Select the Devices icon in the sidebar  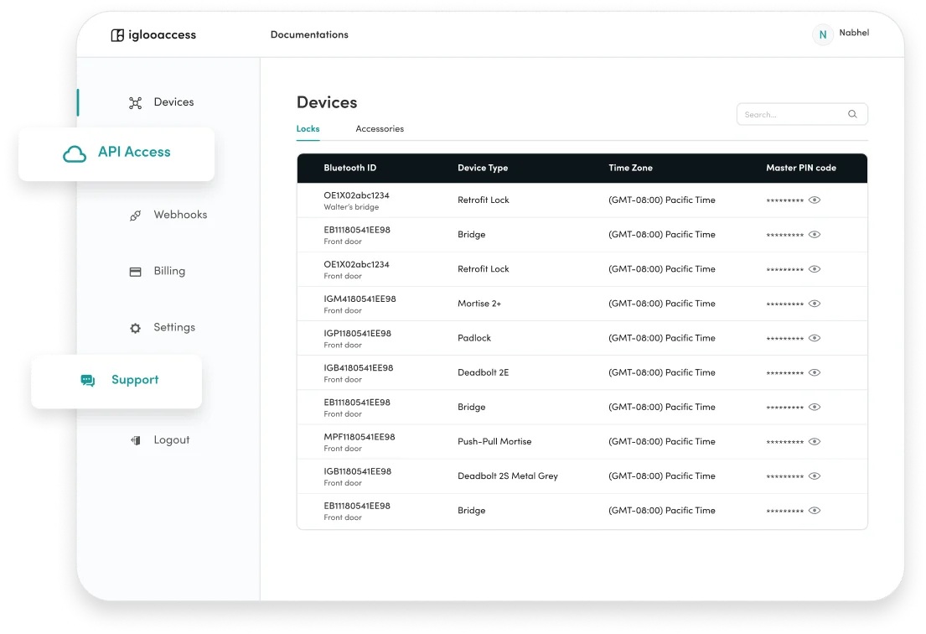(x=135, y=101)
